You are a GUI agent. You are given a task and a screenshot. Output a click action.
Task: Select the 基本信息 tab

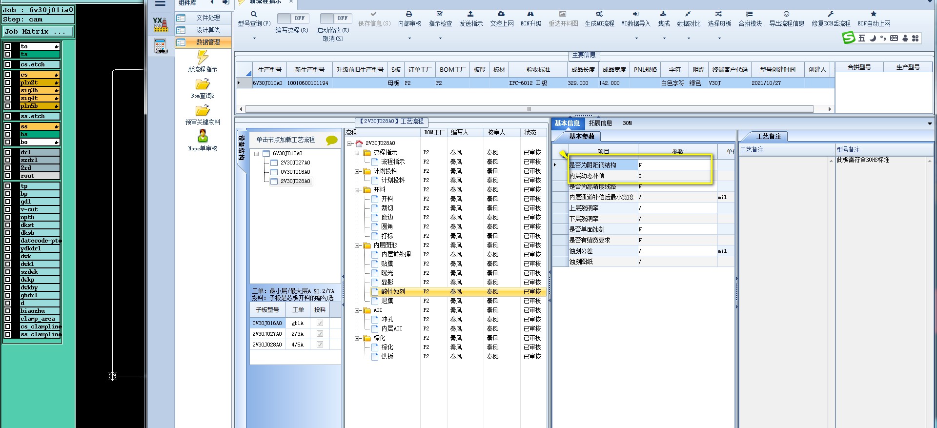coord(567,123)
